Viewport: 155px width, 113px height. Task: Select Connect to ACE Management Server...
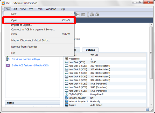(39, 29)
